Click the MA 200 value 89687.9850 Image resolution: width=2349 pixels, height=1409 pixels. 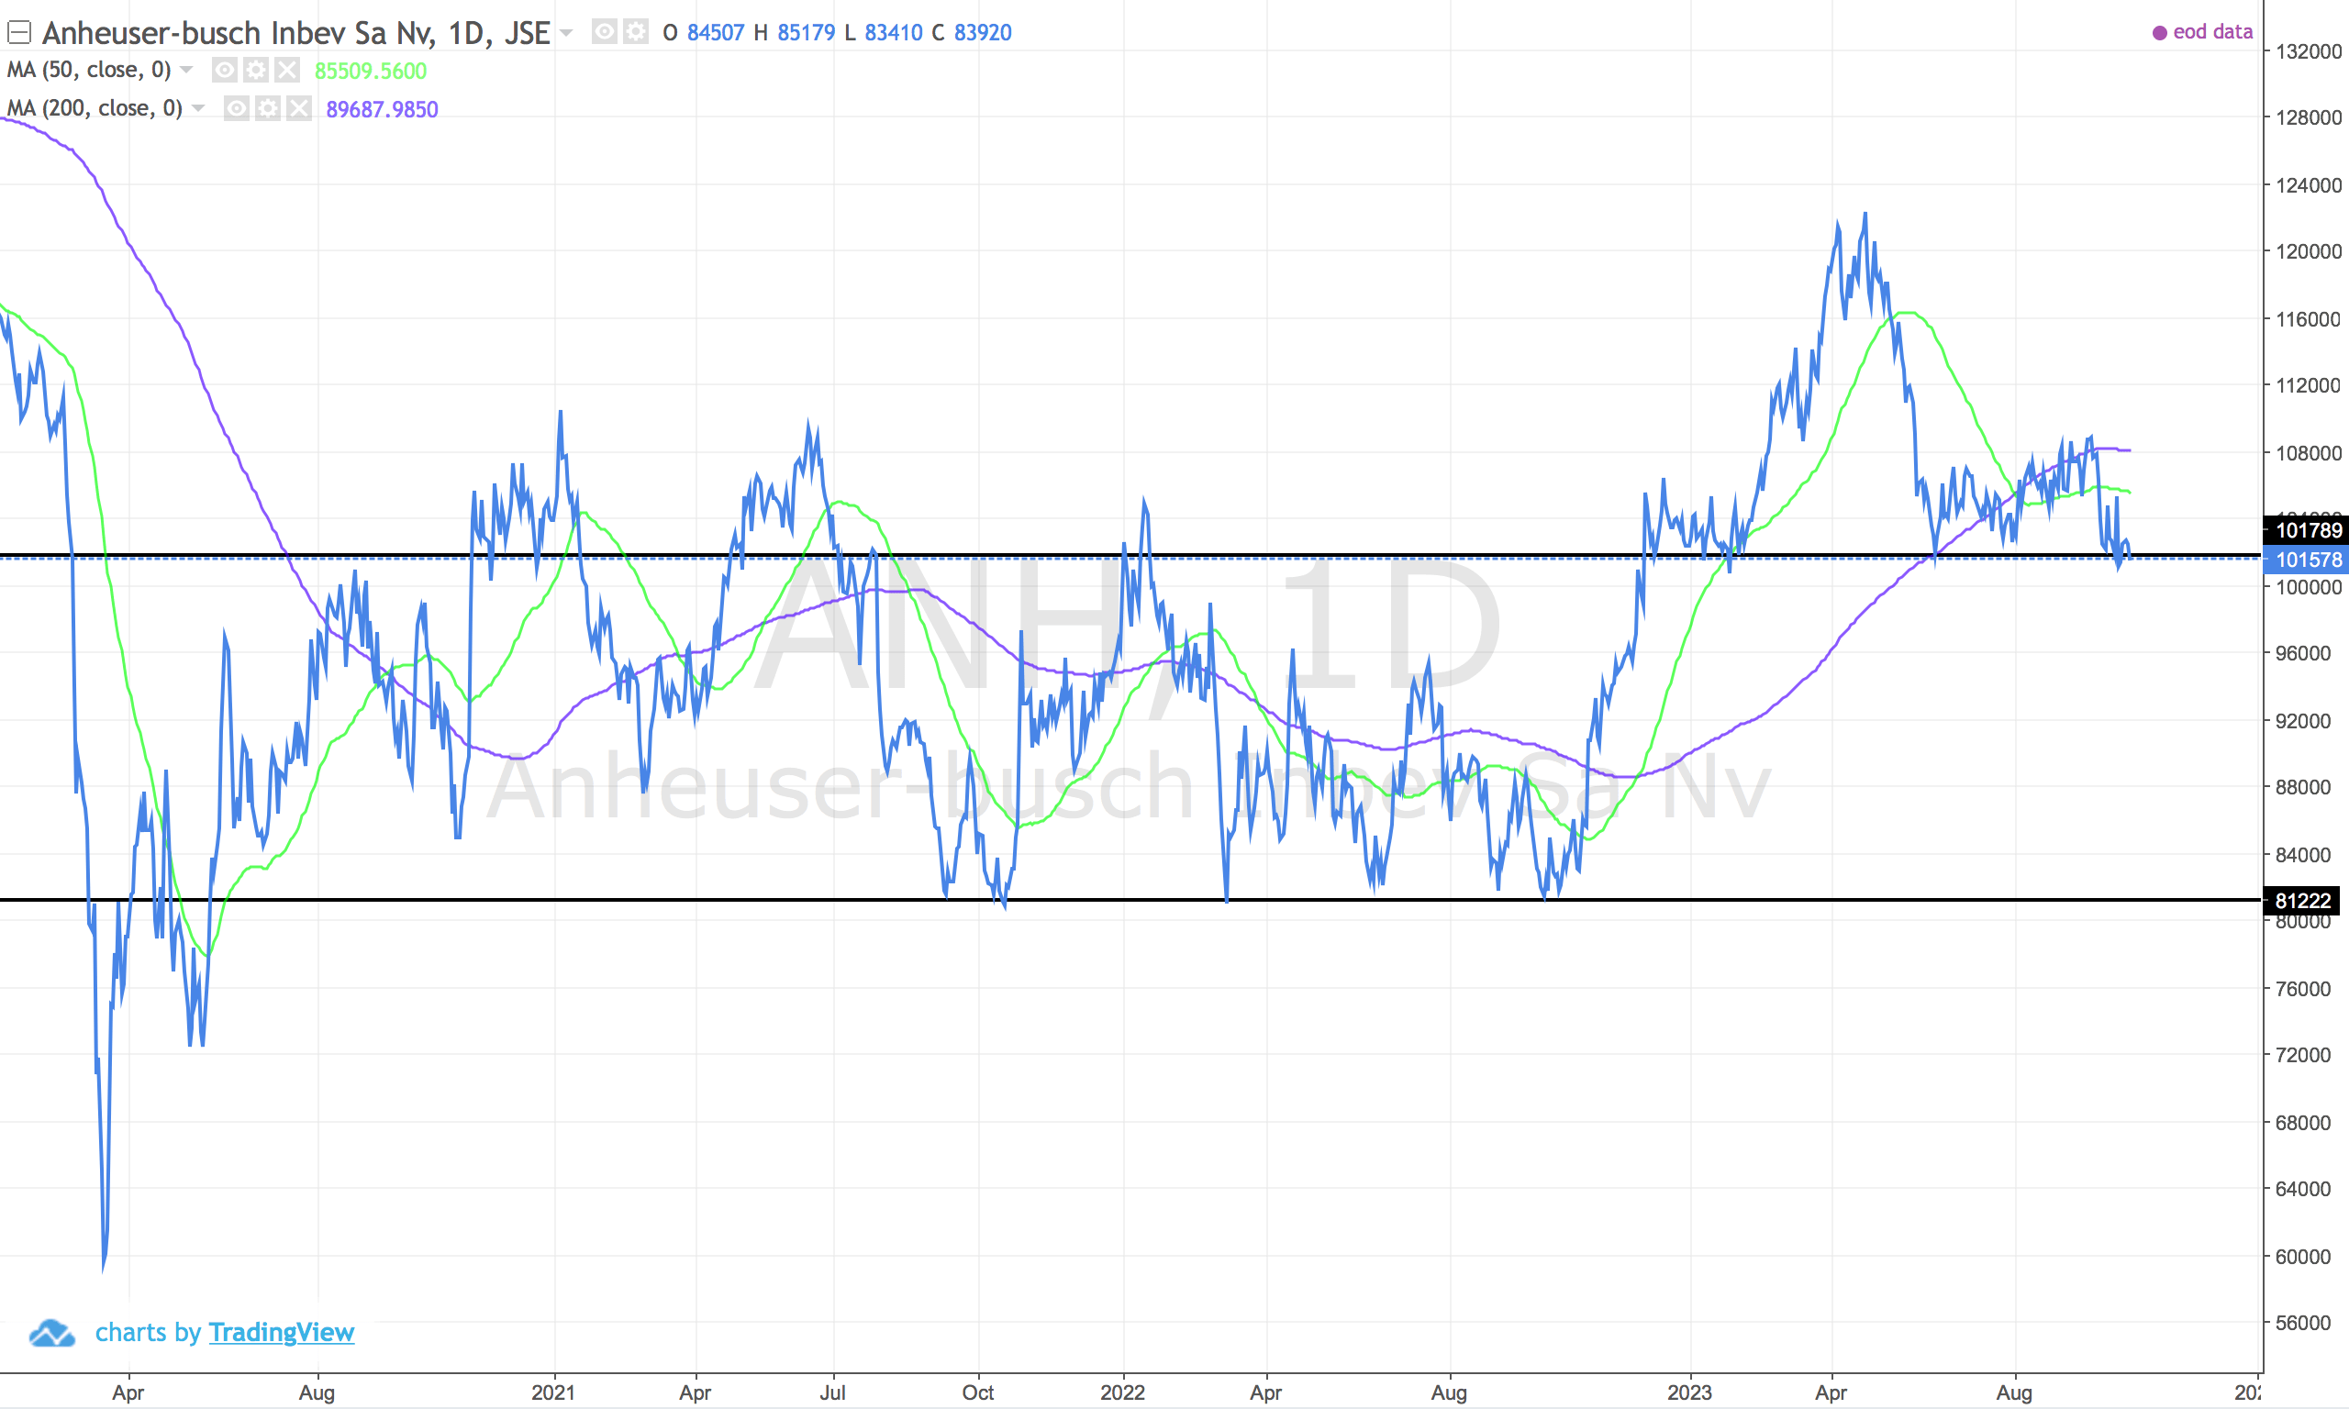(382, 109)
